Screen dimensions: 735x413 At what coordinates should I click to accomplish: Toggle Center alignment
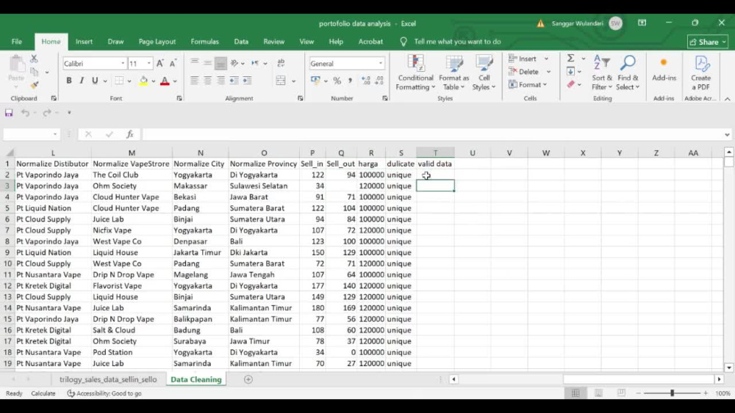[207, 81]
